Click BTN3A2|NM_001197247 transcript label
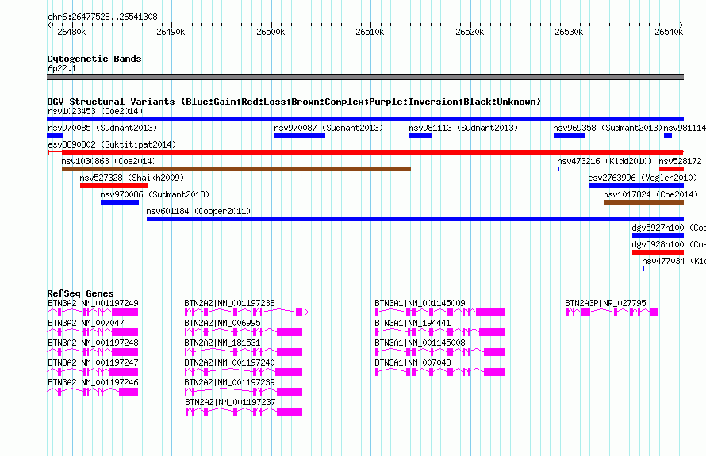The height and width of the screenshot is (456, 706). 93,362
